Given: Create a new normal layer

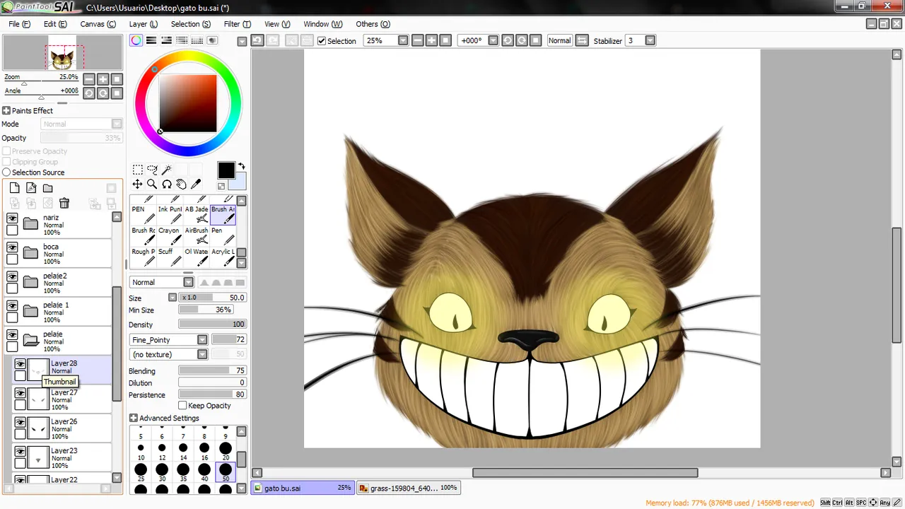Looking at the screenshot, I should click(x=14, y=188).
